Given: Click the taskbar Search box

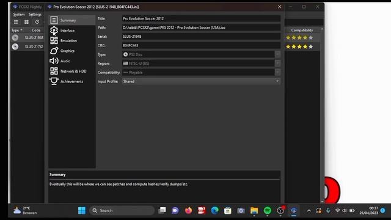Looking at the screenshot, I should [x=122, y=210].
